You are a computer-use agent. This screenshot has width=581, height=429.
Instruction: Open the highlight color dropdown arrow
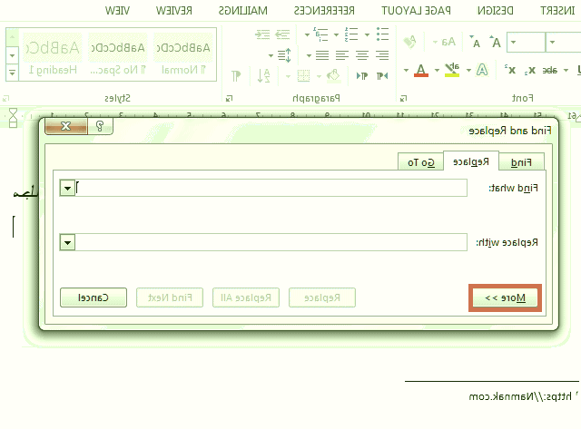[437, 70]
